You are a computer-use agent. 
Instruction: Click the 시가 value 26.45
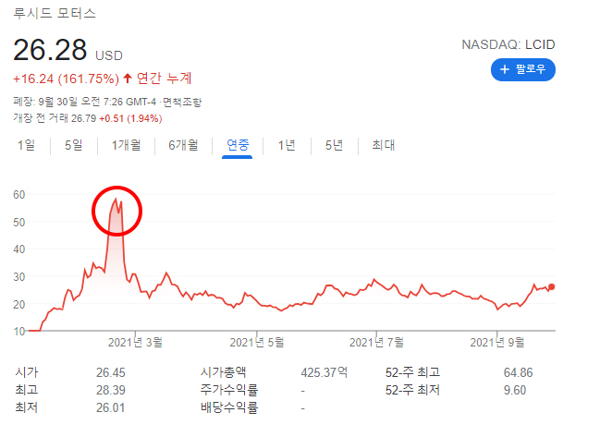(x=111, y=372)
